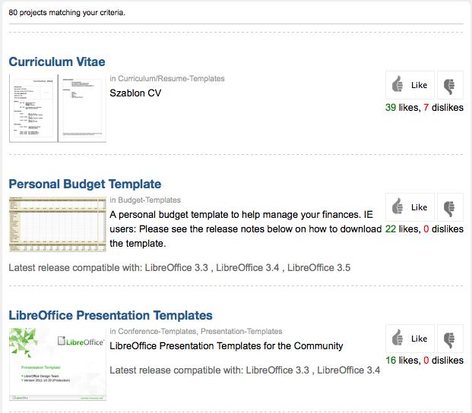Select LibreOffice 3.5 under Personal Budget Template
This screenshot has width=472, height=413.
pyautogui.click(x=318, y=267)
